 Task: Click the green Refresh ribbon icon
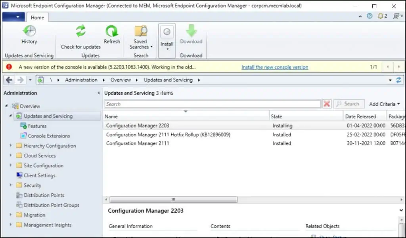[x=112, y=31]
